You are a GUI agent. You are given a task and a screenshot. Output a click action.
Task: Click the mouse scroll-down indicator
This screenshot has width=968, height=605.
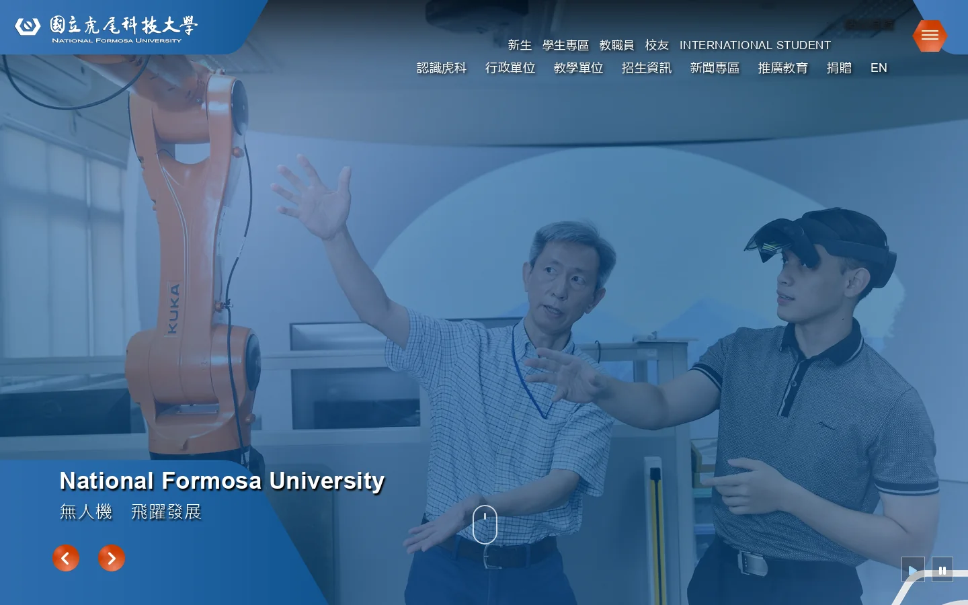coord(485,524)
